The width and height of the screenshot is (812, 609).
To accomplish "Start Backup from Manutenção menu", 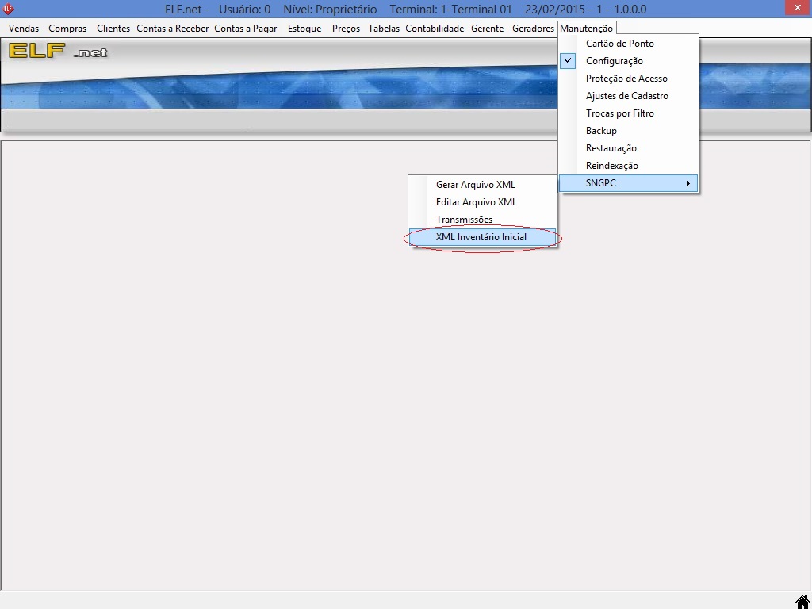I will (x=628, y=131).
